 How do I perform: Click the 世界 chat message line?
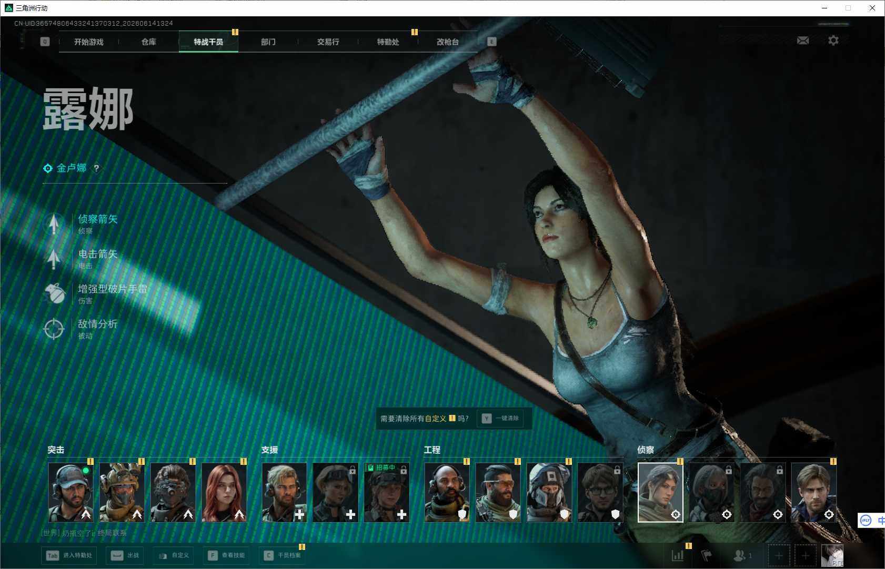(84, 533)
